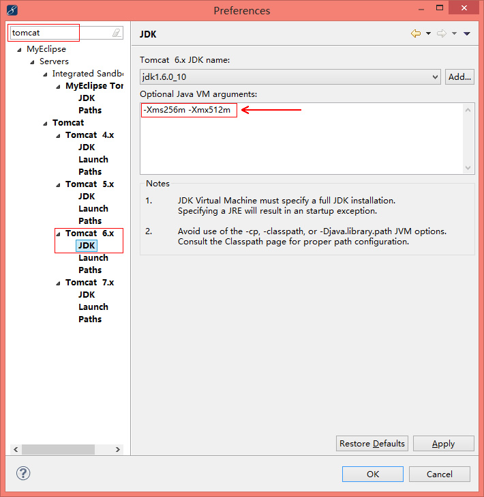Select Paths under Tomcat 6.x
This screenshot has height=497, width=484.
(90, 270)
